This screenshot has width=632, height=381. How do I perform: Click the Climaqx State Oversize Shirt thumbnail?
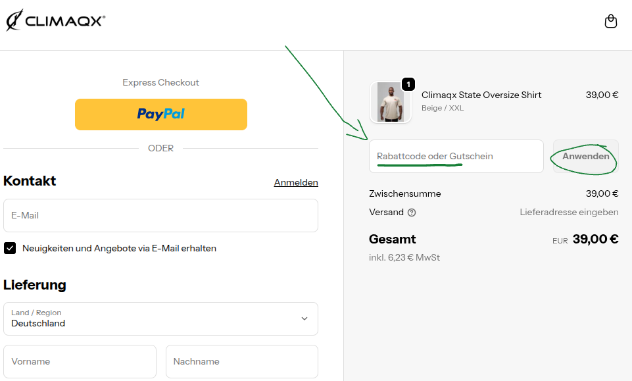[391, 103]
